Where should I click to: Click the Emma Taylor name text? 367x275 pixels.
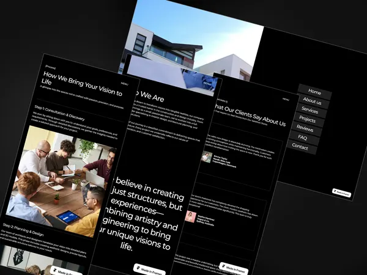click(220, 157)
